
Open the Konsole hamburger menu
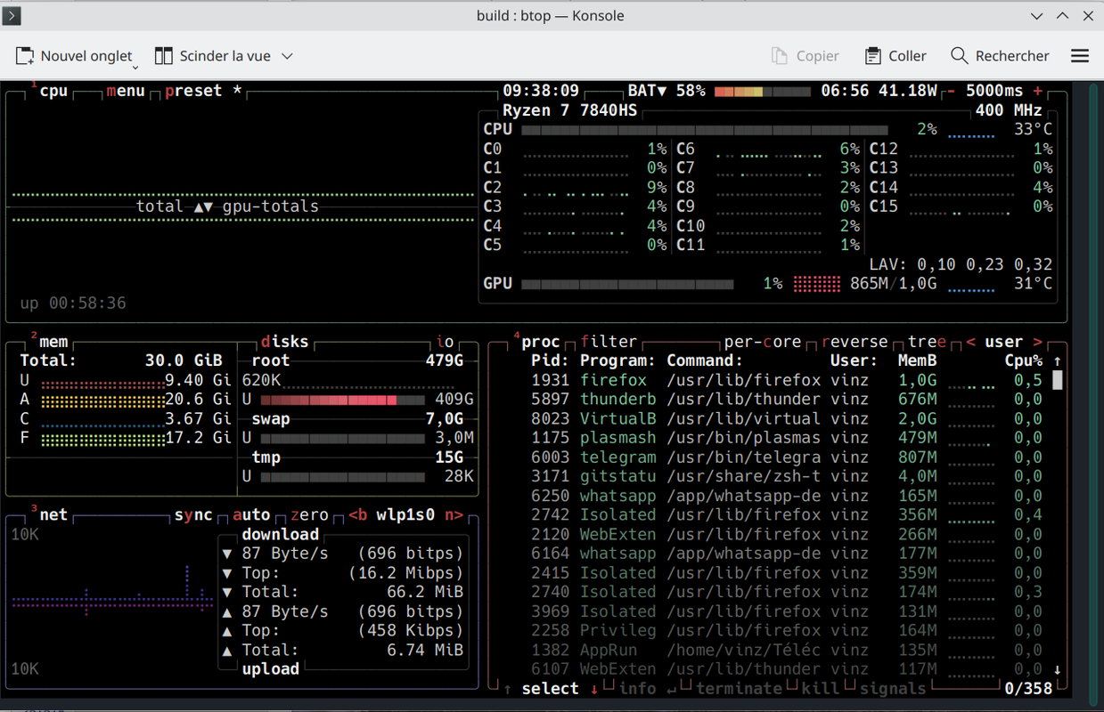click(1080, 56)
